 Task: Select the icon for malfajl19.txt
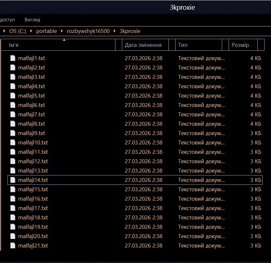click(x=13, y=227)
